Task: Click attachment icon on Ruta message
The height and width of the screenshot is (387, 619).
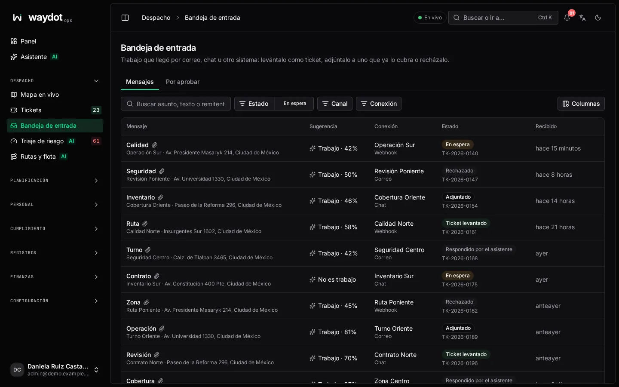Action: [145, 224]
